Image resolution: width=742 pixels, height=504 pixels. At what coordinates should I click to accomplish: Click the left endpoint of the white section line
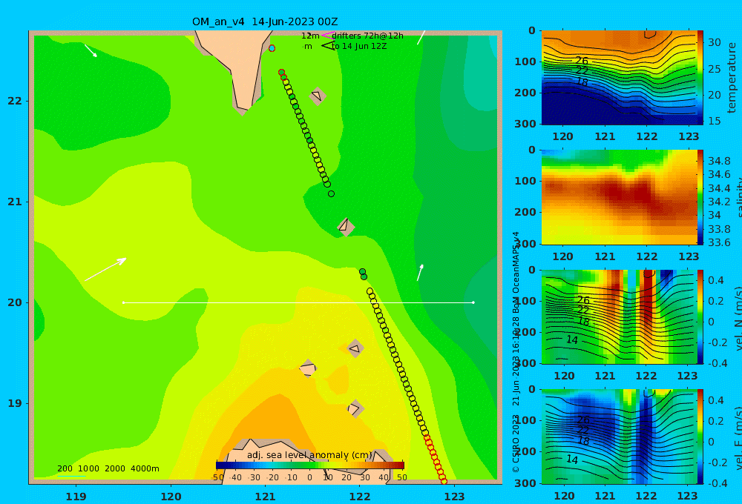(123, 302)
